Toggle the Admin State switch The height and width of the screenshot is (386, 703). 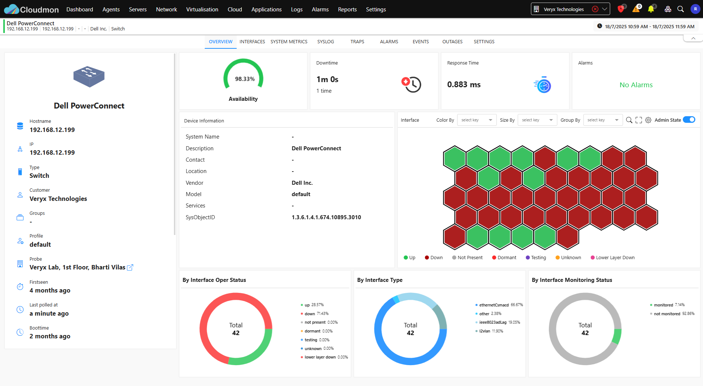click(x=689, y=120)
